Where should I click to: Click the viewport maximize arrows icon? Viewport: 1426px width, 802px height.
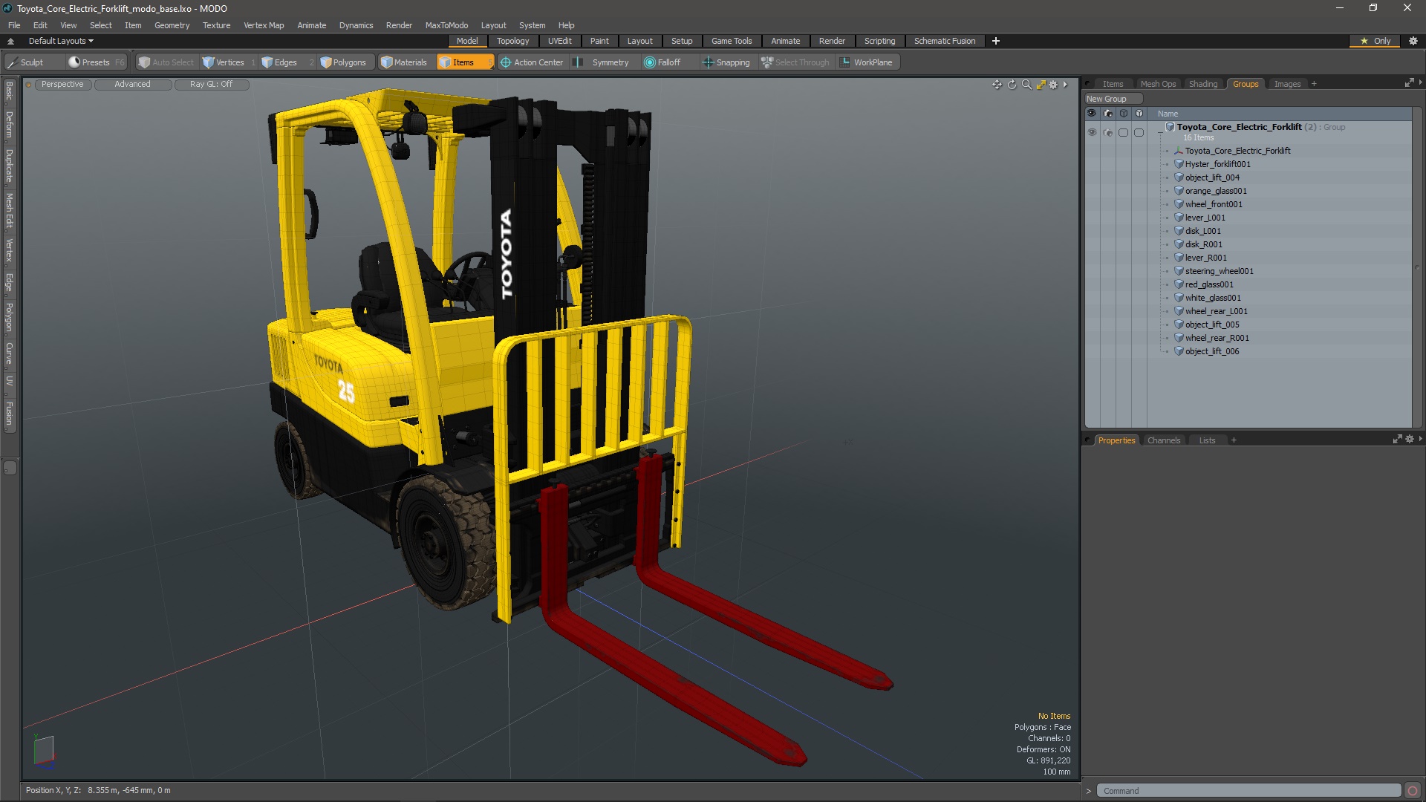[1041, 85]
